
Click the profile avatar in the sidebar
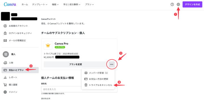click(x=5, y=16)
